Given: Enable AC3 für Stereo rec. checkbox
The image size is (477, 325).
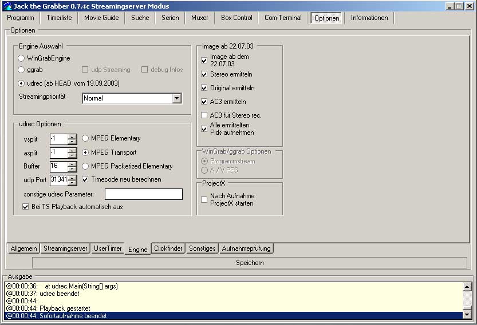Looking at the screenshot, I should tap(204, 115).
